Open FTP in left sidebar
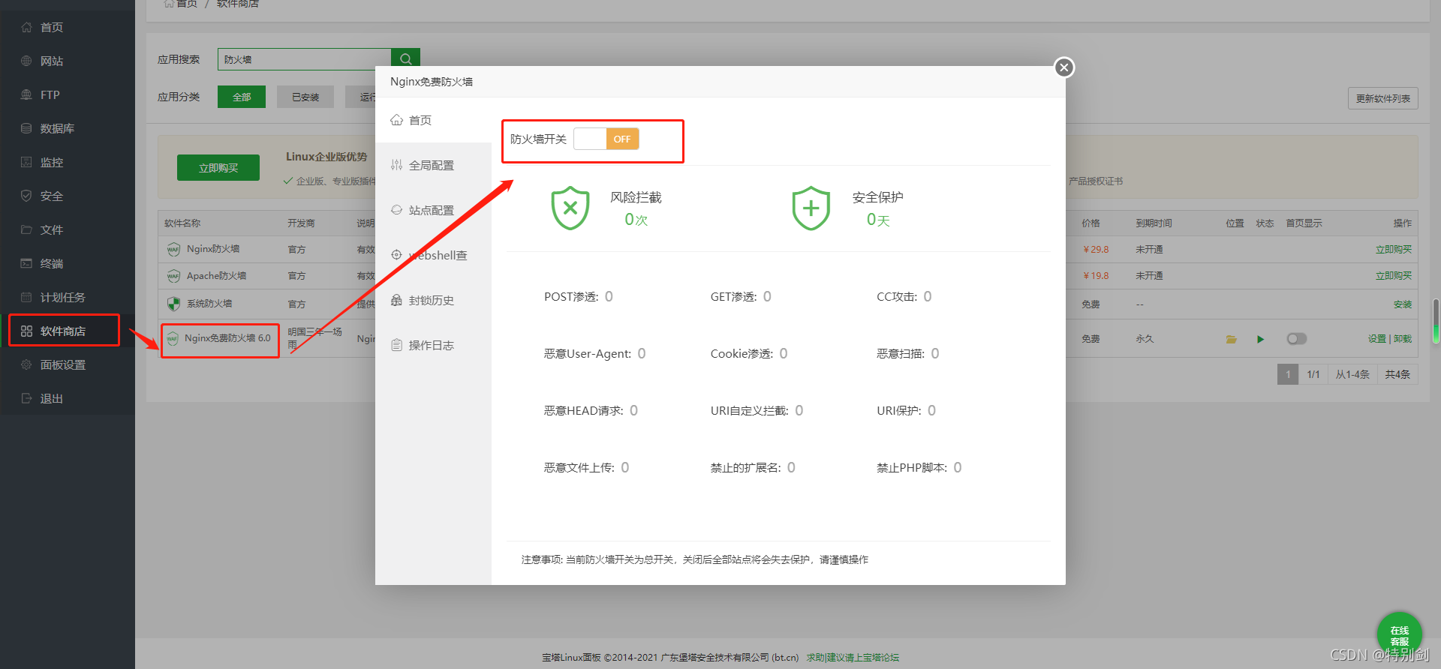Screen dimensions: 1441x669 click(68, 94)
